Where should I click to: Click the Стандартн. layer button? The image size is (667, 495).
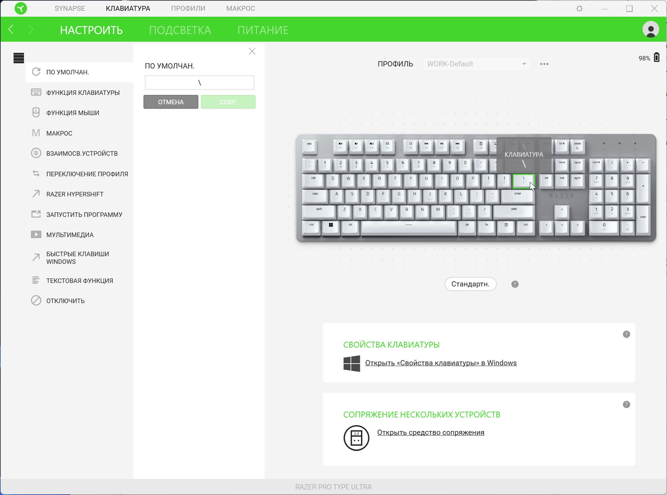pos(470,284)
